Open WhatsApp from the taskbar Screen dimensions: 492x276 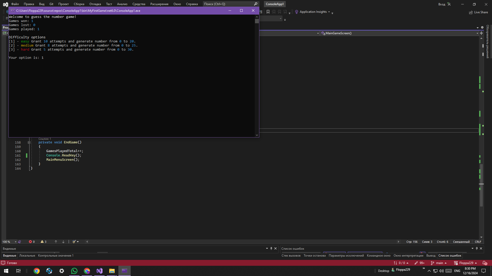point(74,271)
